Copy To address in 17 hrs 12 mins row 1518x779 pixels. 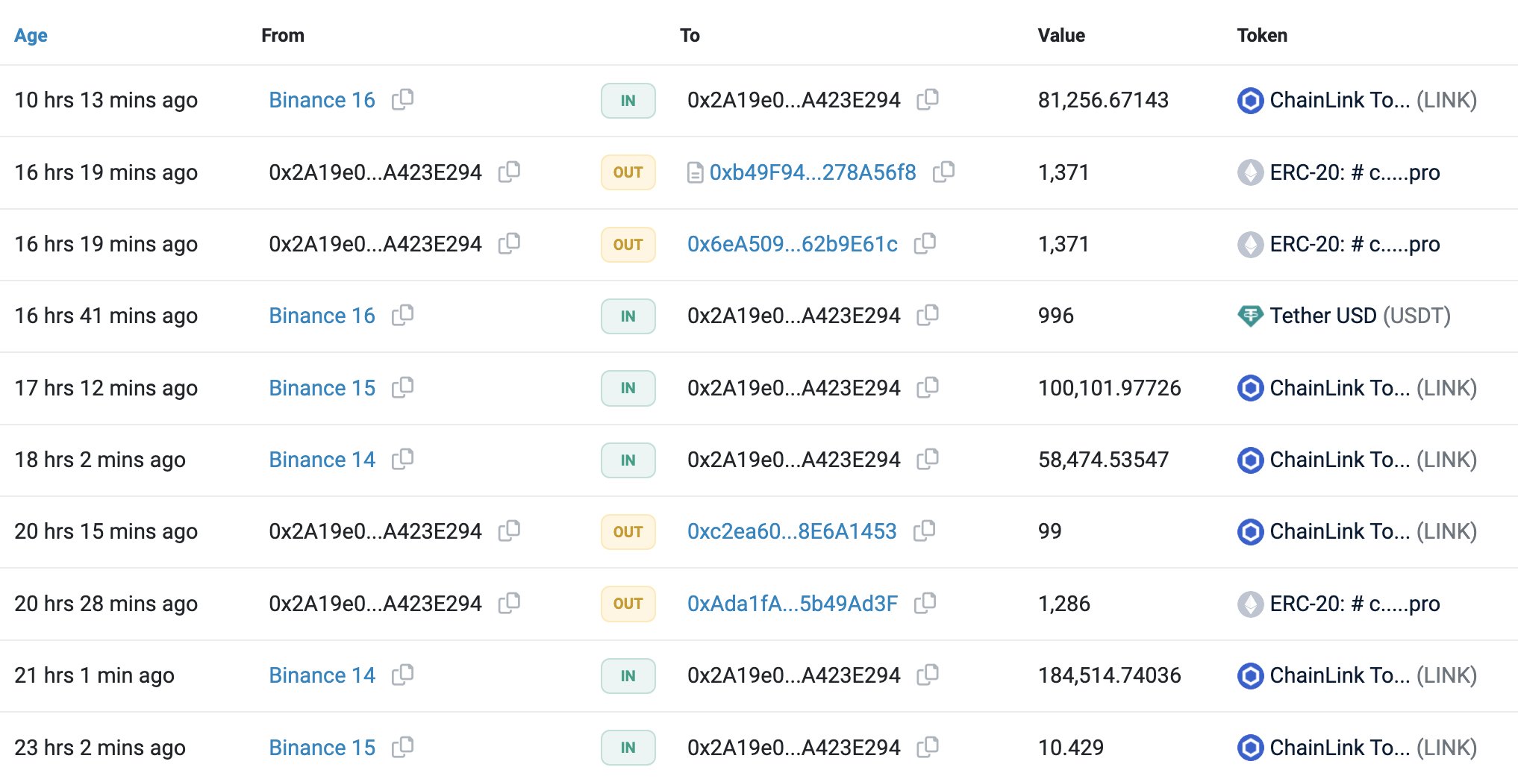pyautogui.click(x=928, y=387)
